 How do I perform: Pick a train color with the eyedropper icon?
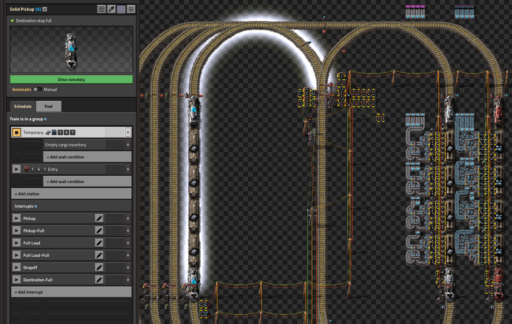[111, 9]
